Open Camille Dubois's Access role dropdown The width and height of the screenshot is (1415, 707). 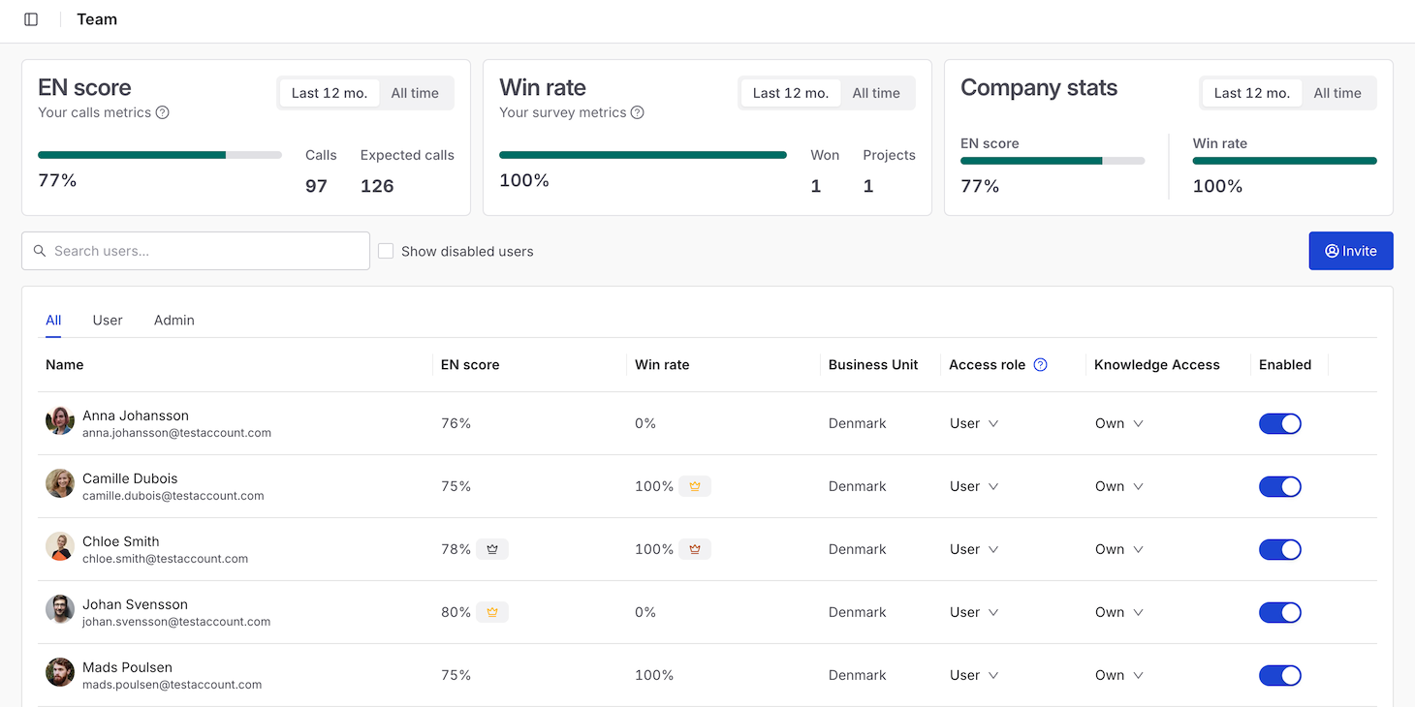click(x=974, y=486)
